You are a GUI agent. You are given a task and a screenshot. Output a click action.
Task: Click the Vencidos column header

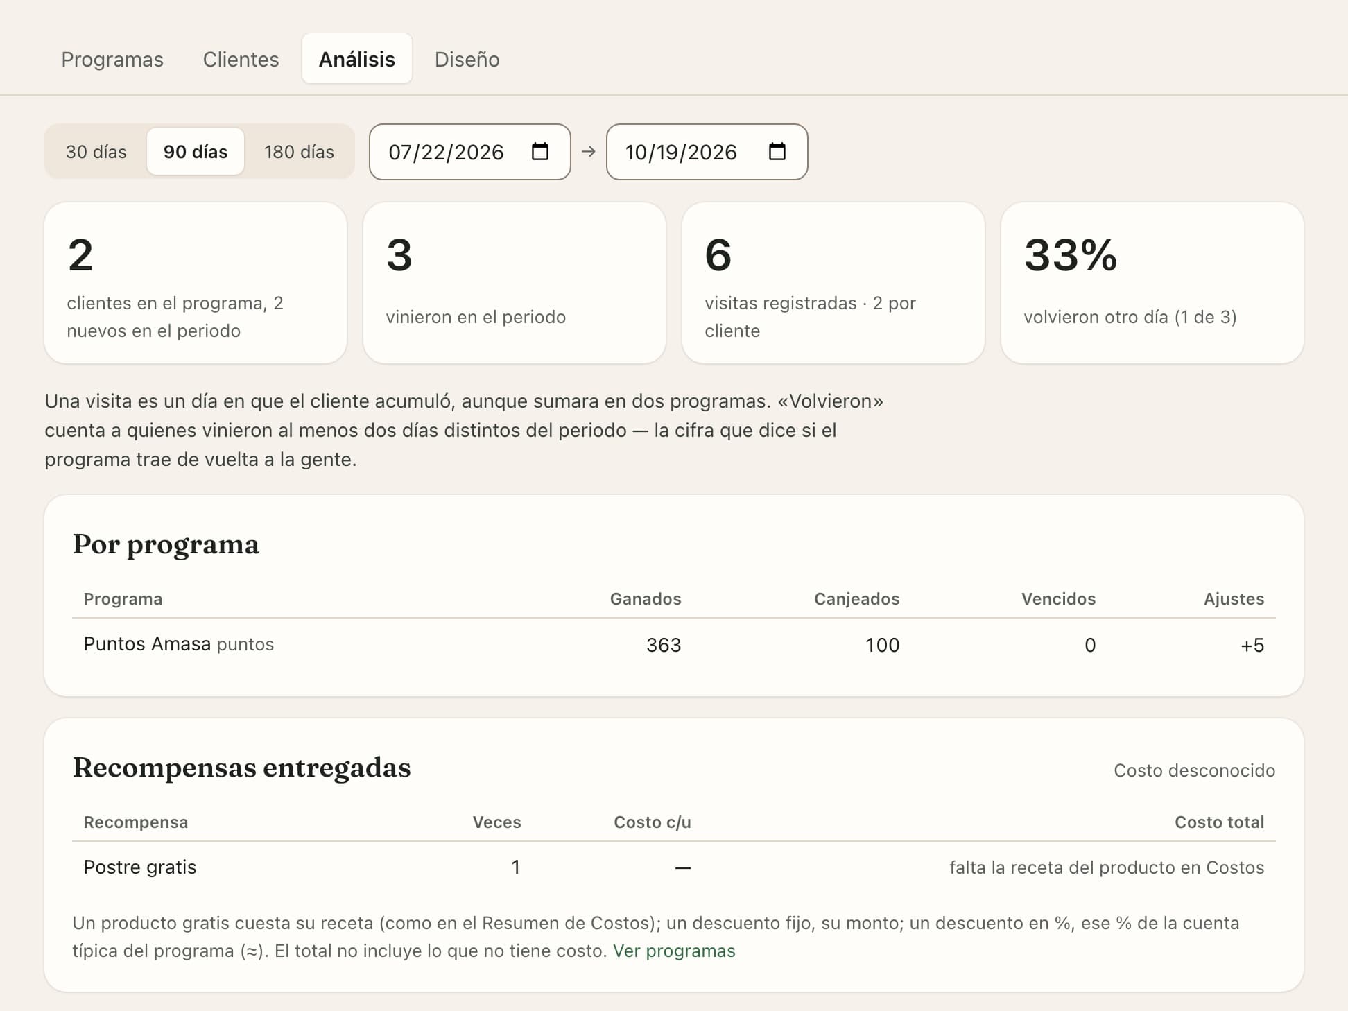[x=1058, y=599]
